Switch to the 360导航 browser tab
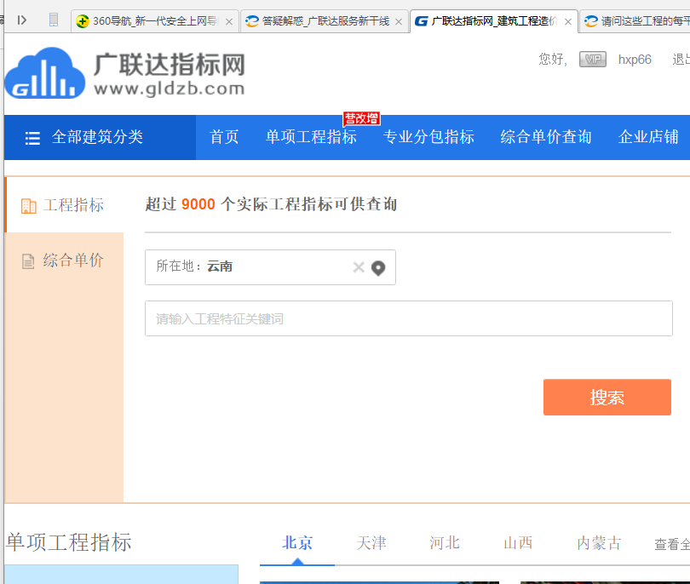The height and width of the screenshot is (584, 690). (x=154, y=21)
